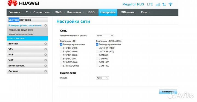This screenshot has height=102, width=197.
Task: Check the GSM 1800 box
Action: tap(97, 62)
